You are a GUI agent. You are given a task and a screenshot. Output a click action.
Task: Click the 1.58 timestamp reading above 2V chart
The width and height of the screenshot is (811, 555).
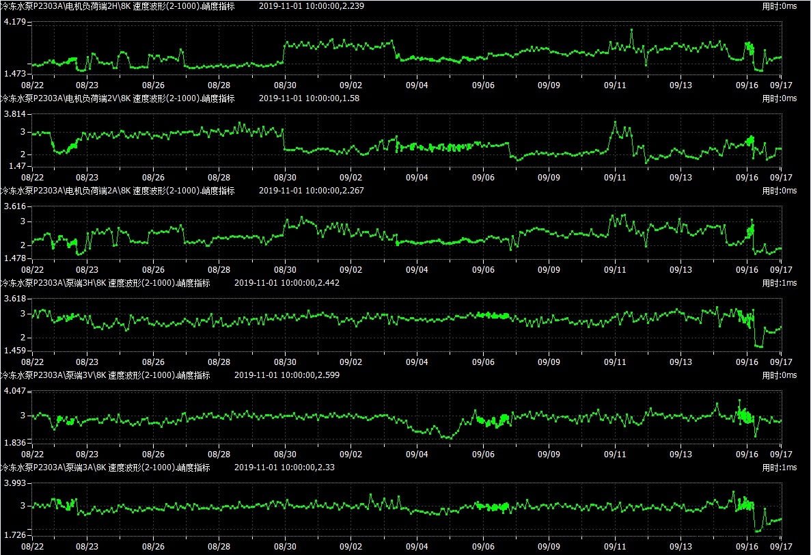(310, 98)
